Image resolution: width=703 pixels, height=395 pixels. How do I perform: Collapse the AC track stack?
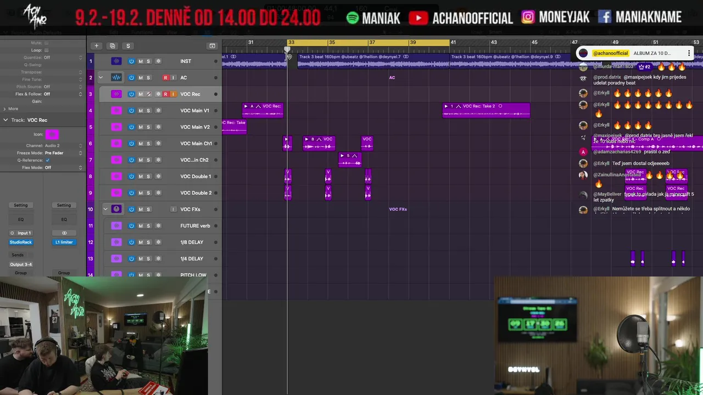coord(101,77)
